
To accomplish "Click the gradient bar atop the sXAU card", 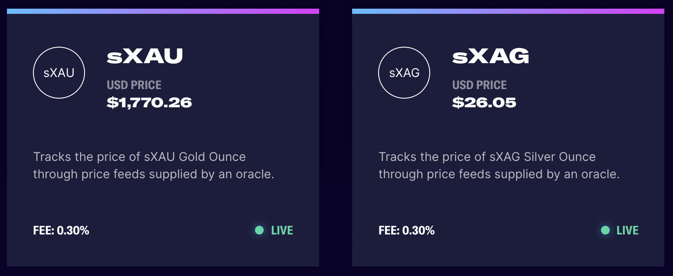I will [163, 11].
